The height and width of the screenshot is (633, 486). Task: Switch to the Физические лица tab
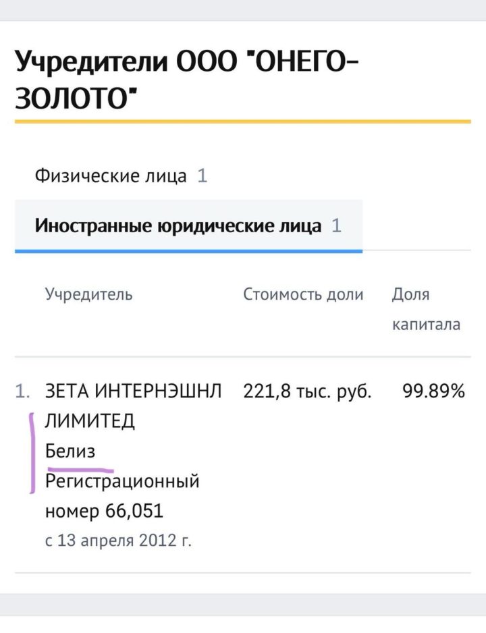tap(111, 177)
